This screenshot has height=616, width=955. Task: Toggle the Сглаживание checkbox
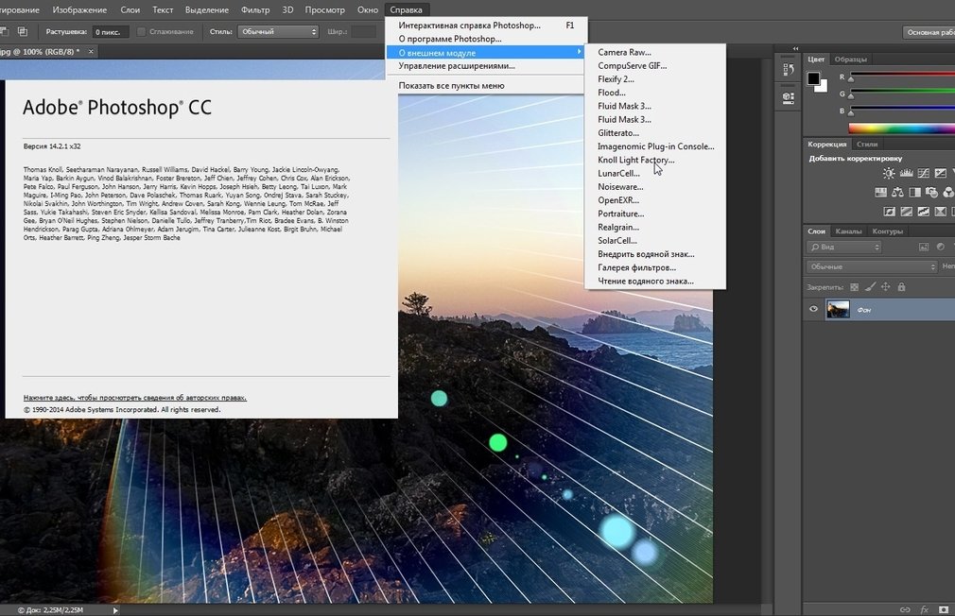tap(141, 32)
